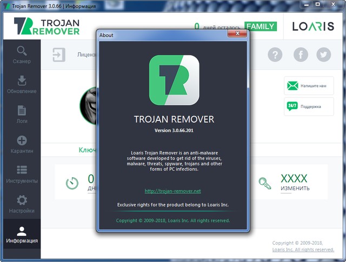Click the Напишите нам button
346x262 pixels.
309,85
